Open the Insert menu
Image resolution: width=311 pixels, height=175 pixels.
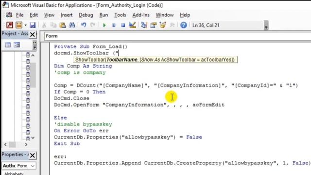pyautogui.click(x=67, y=15)
